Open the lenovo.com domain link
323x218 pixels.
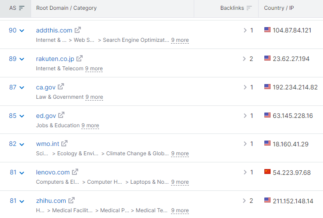pyautogui.click(x=53, y=172)
